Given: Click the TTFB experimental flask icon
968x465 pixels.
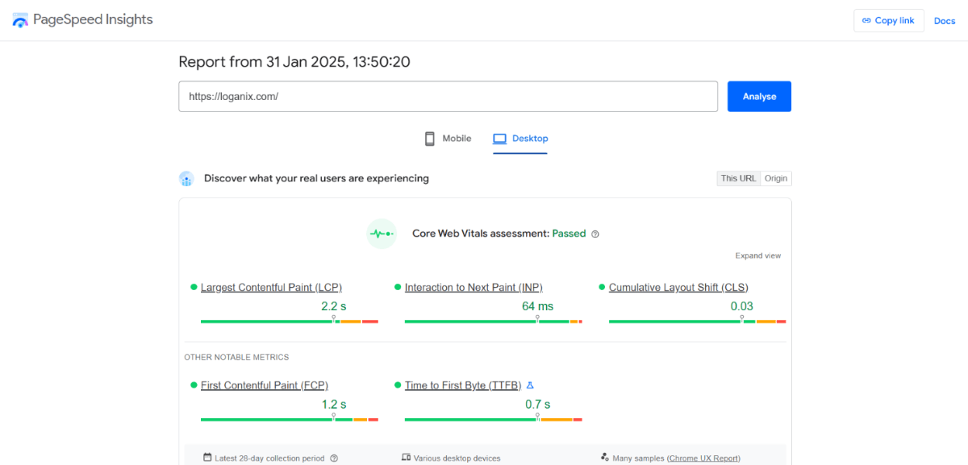Looking at the screenshot, I should [x=530, y=385].
